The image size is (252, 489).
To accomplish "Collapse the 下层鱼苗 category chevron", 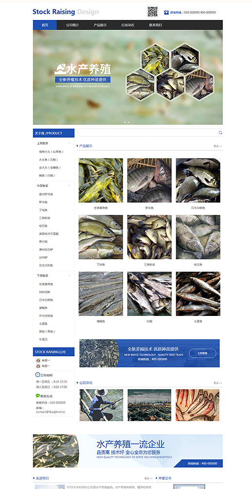I will pos(69,276).
